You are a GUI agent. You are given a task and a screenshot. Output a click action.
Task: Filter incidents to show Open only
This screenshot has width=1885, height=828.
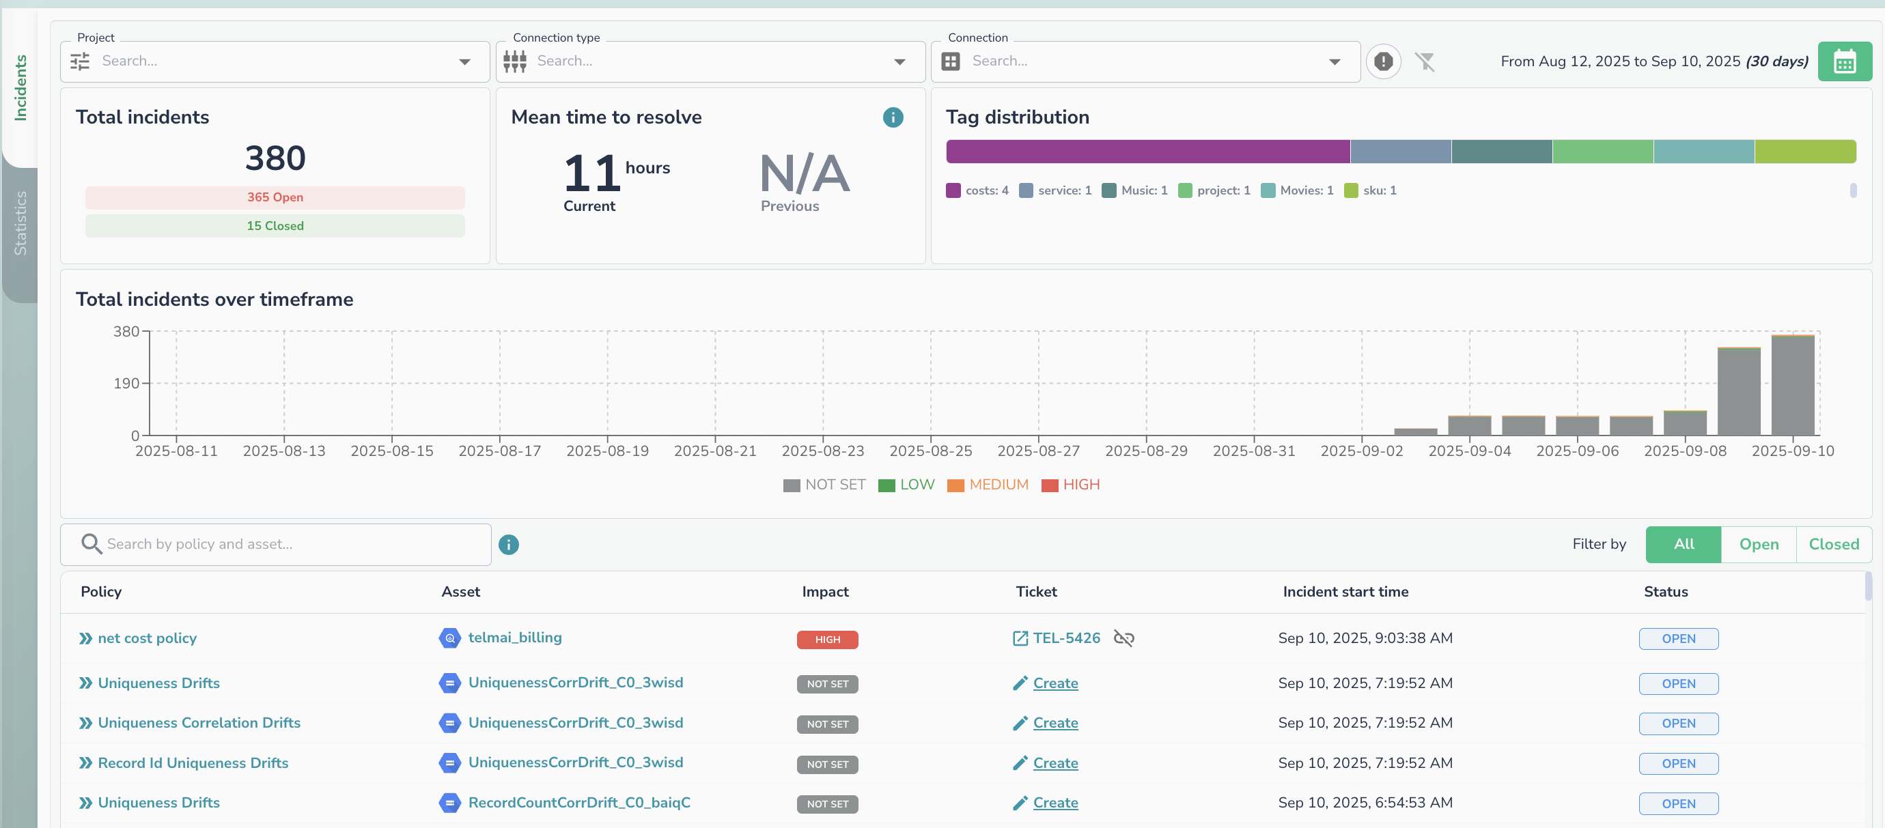1758,544
